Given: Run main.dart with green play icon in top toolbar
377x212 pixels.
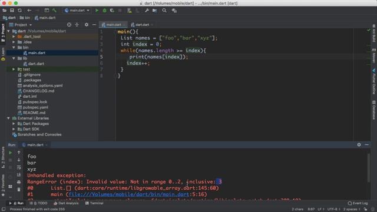Looking at the screenshot, I should (97, 11).
